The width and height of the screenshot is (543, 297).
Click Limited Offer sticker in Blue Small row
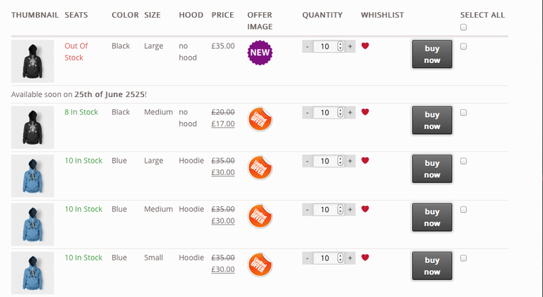pos(260,264)
